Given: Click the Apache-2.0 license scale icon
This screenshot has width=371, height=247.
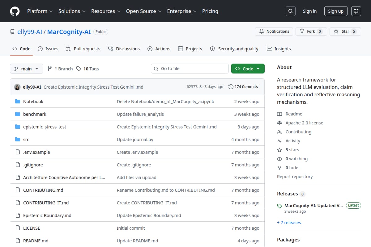Looking at the screenshot, I should click(x=279, y=123).
